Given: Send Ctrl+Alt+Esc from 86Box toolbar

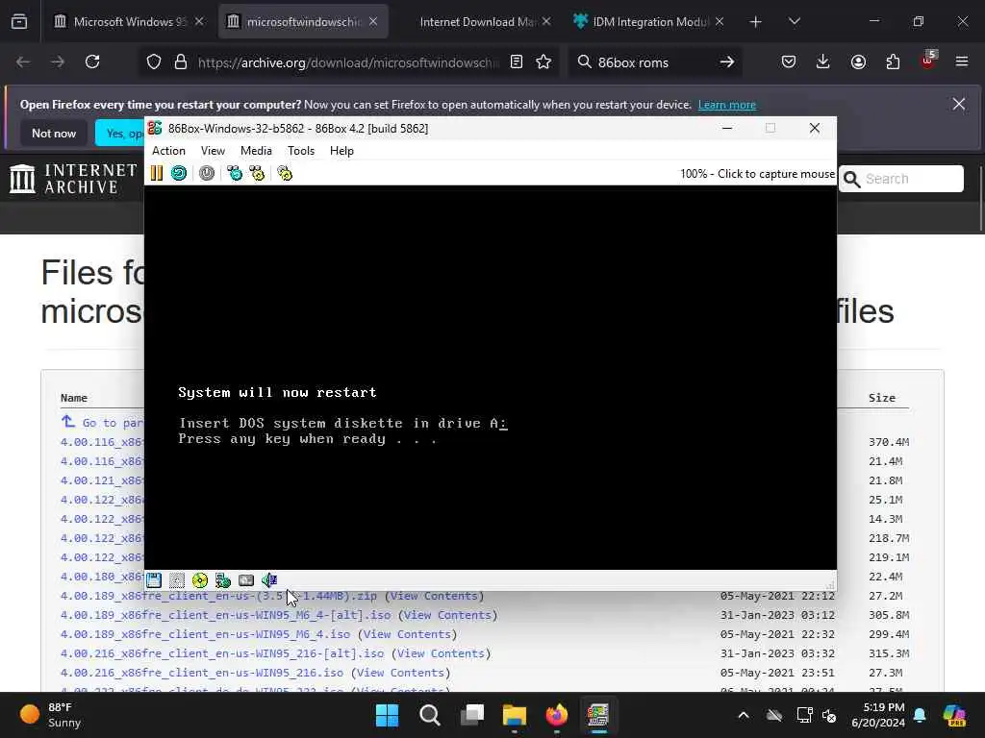Looking at the screenshot, I should click(x=257, y=173).
